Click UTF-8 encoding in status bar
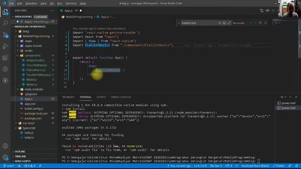This screenshot has width=301, height=169. (229, 166)
